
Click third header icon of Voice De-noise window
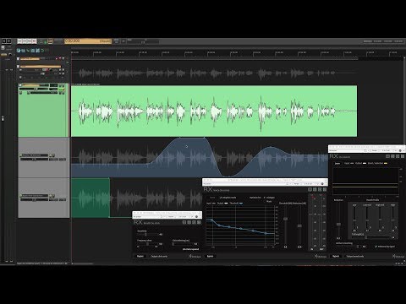point(320,189)
